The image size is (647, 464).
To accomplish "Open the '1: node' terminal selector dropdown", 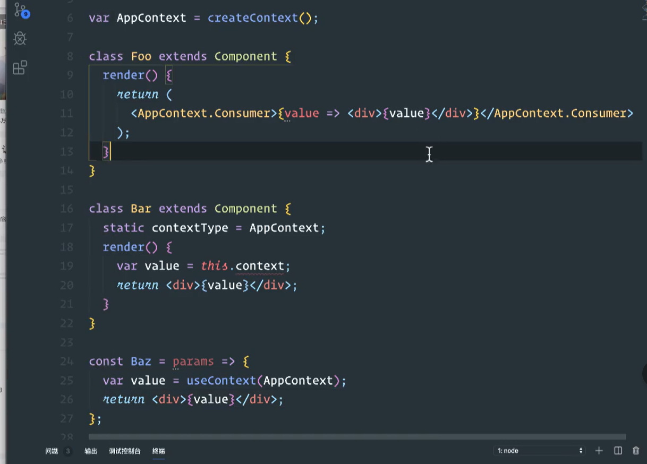I will point(540,451).
